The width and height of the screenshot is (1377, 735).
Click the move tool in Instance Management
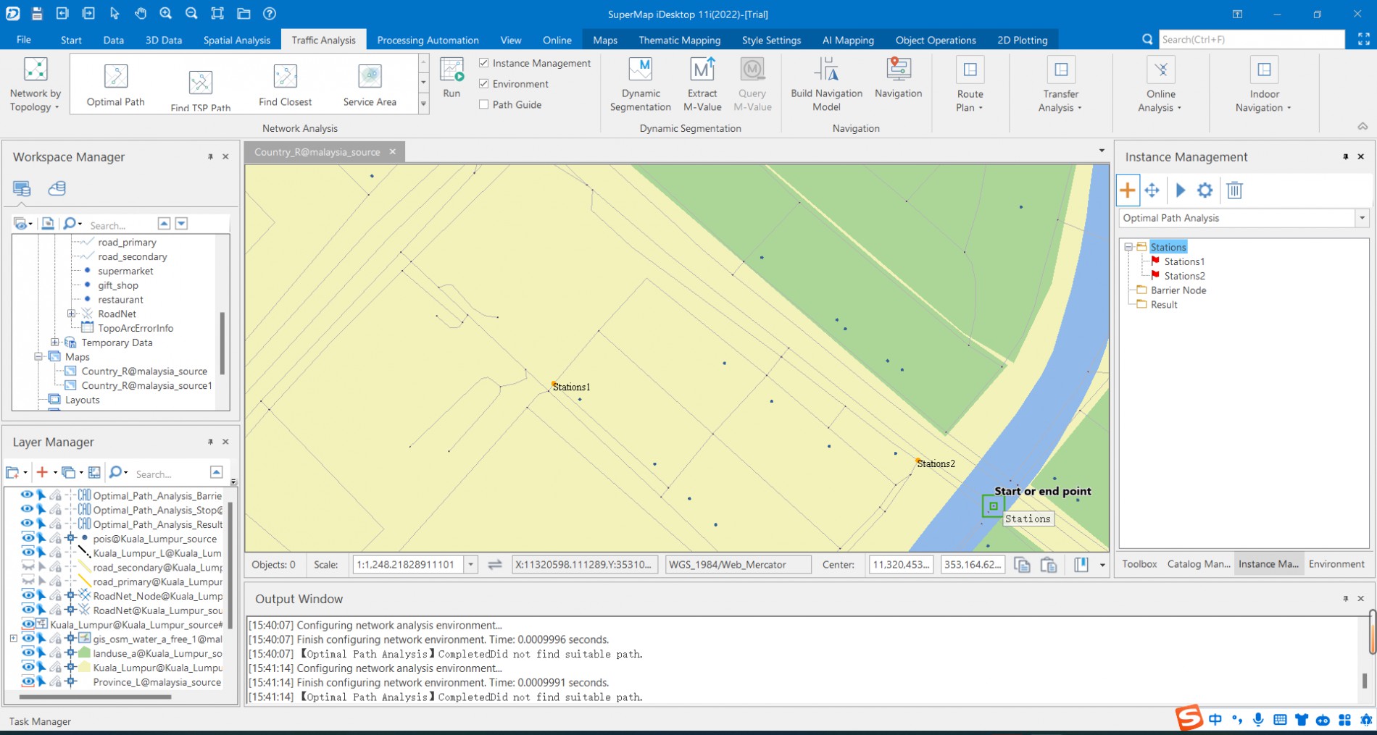coord(1152,190)
